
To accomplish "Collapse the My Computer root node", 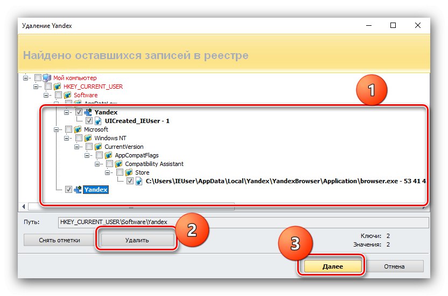I will [x=26, y=78].
